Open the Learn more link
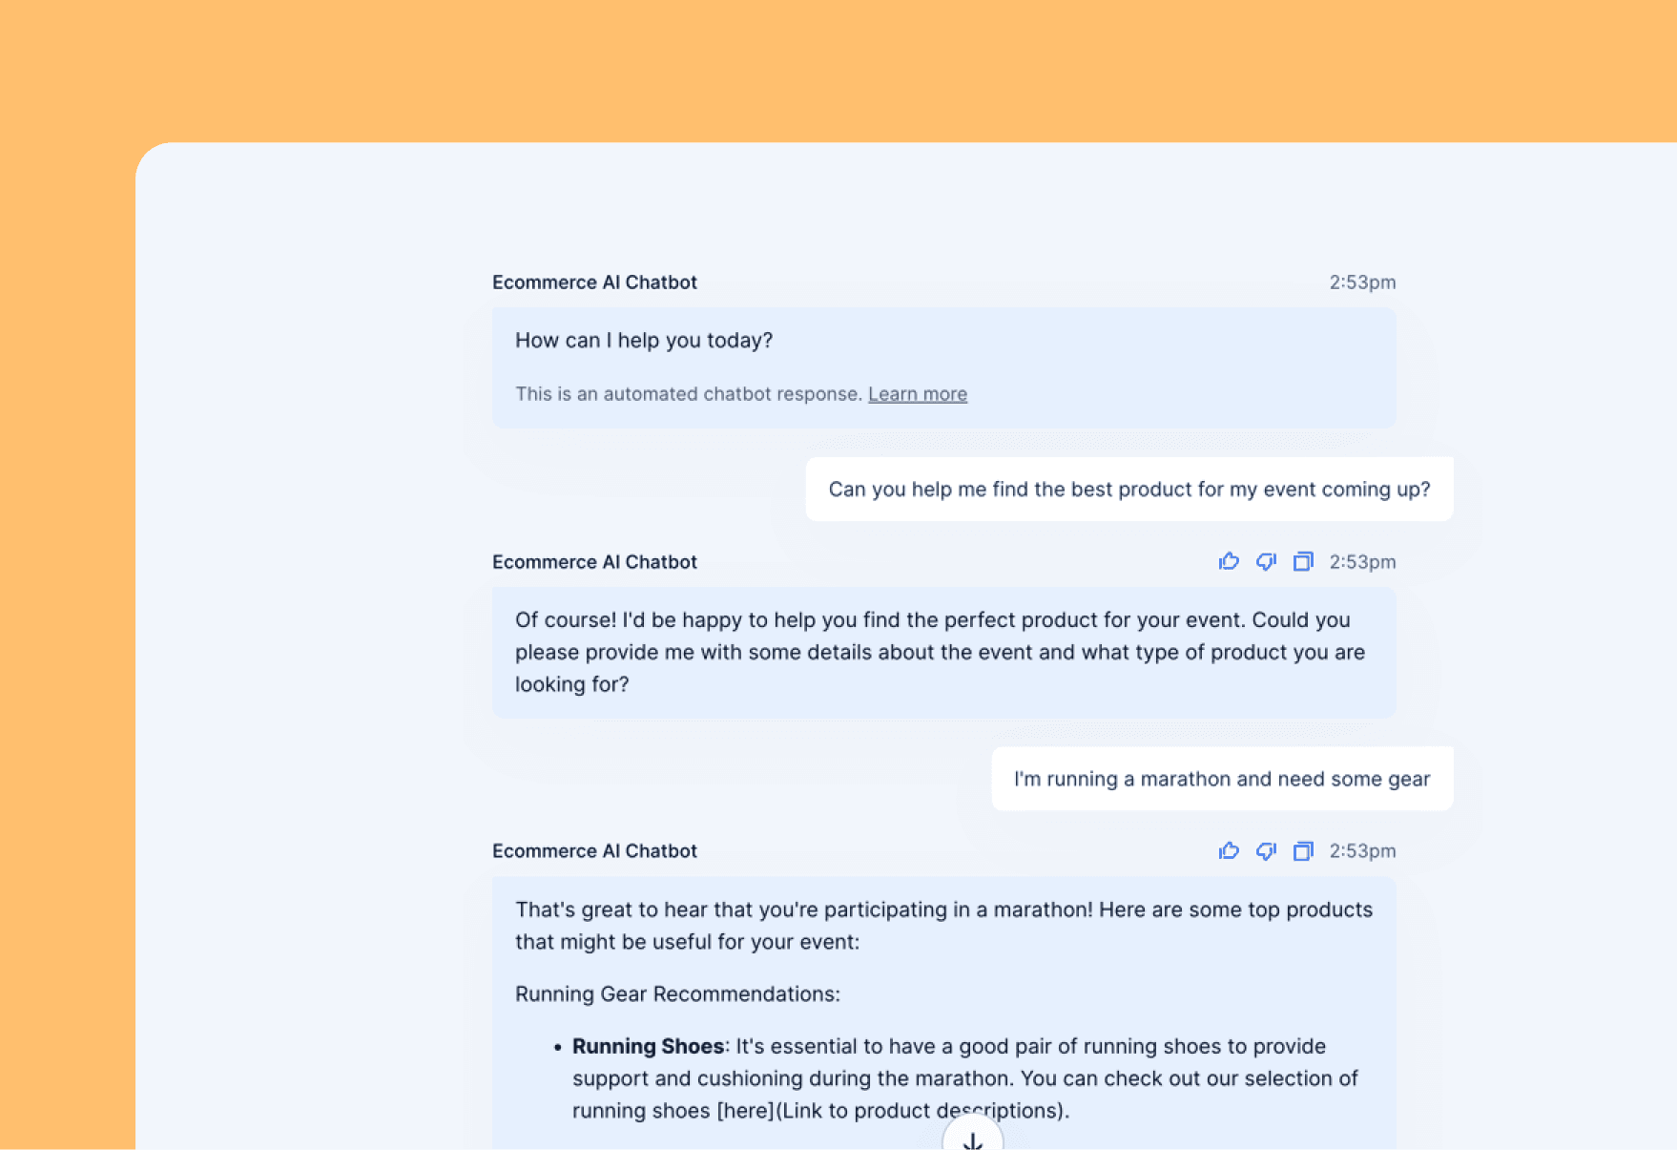Screen dimensions: 1677x1150 point(918,393)
